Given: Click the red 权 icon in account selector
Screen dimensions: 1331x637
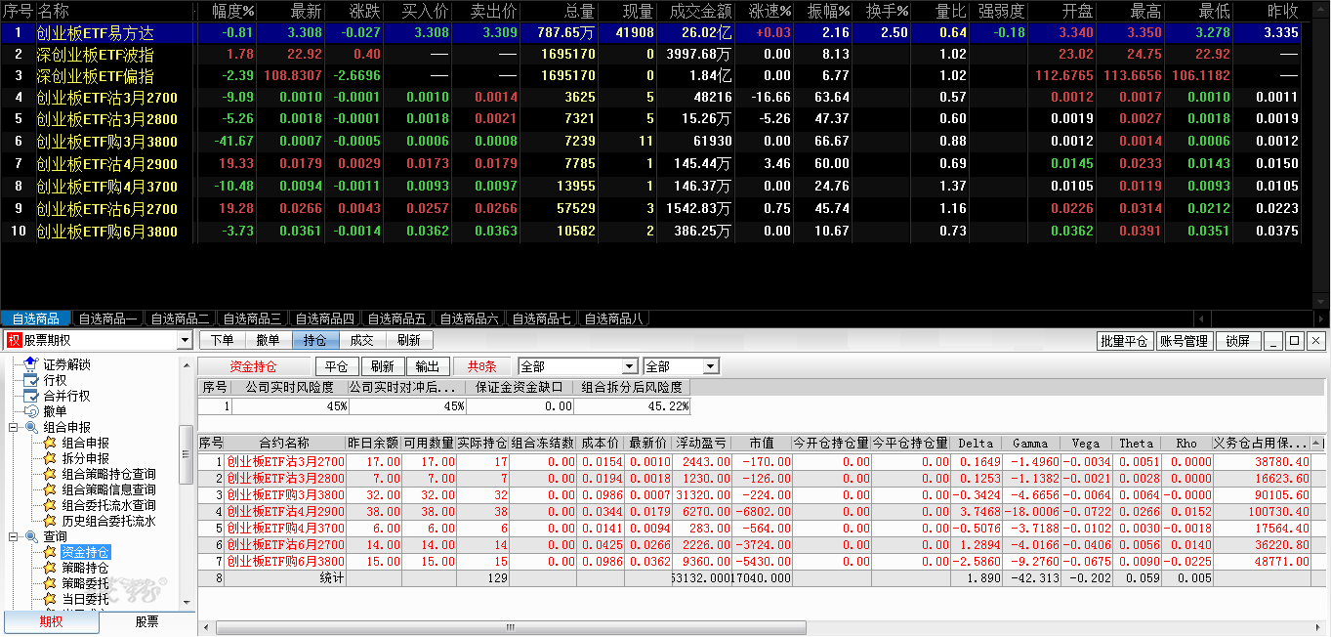Looking at the screenshot, I should [14, 340].
